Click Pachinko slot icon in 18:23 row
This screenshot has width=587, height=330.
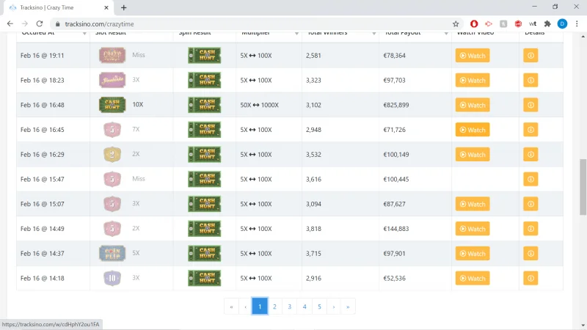(x=112, y=80)
